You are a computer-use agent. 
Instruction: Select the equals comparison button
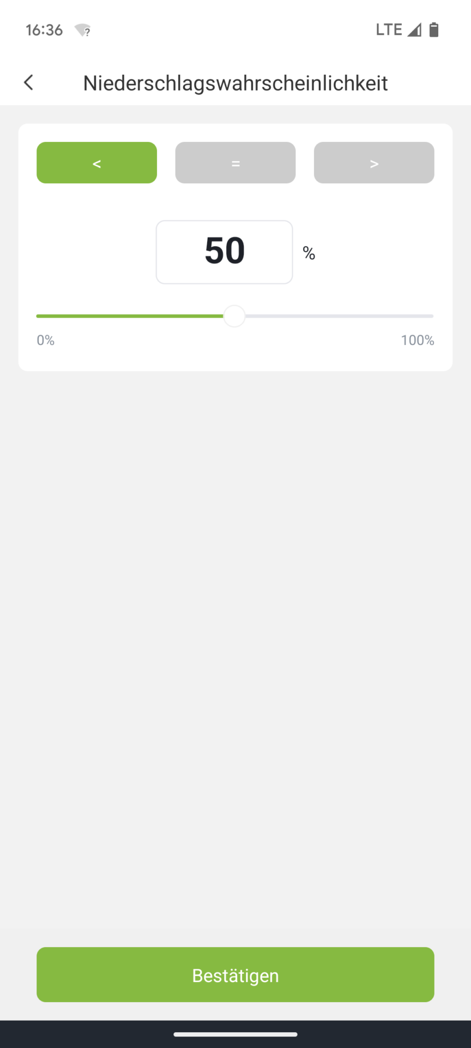(x=235, y=163)
